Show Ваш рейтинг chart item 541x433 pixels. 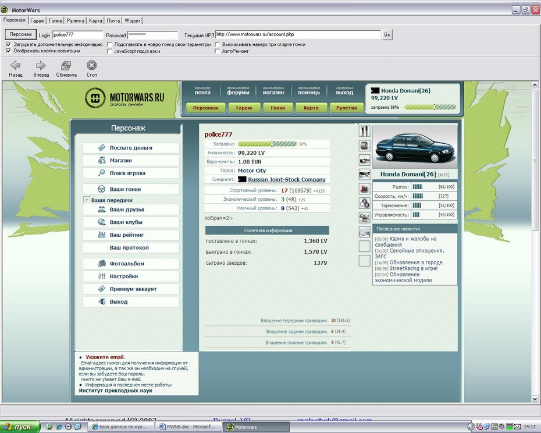(131, 235)
